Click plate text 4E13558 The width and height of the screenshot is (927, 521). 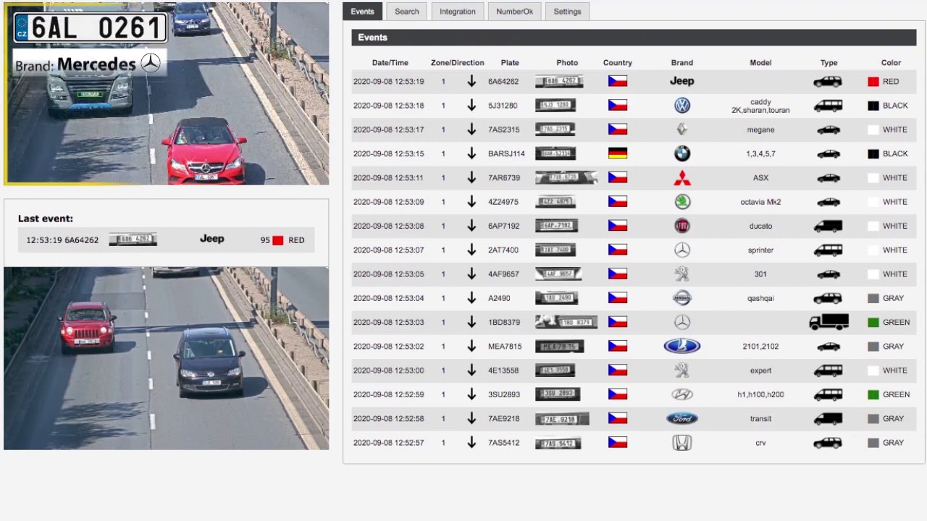point(503,370)
